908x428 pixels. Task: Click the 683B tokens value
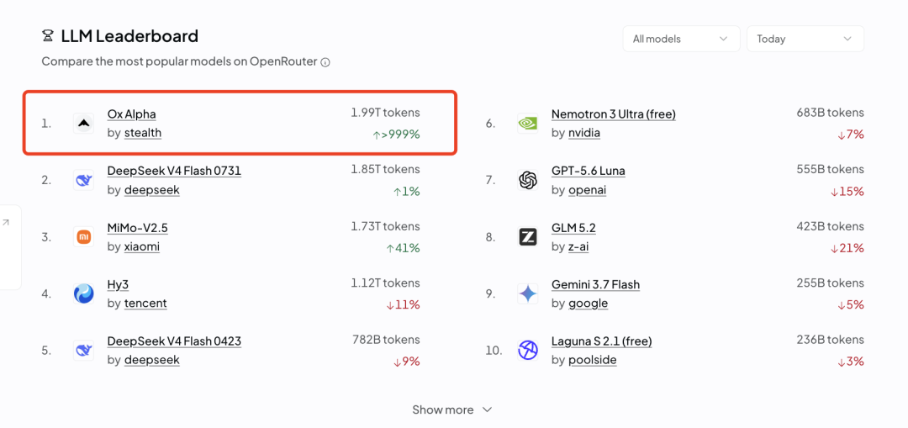[x=831, y=113]
